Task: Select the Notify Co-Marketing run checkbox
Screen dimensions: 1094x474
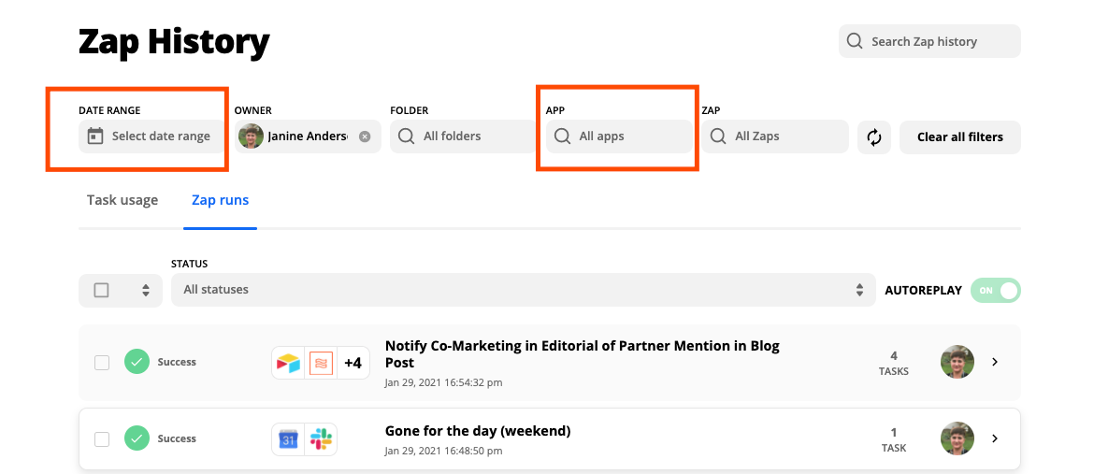Action: [x=102, y=363]
